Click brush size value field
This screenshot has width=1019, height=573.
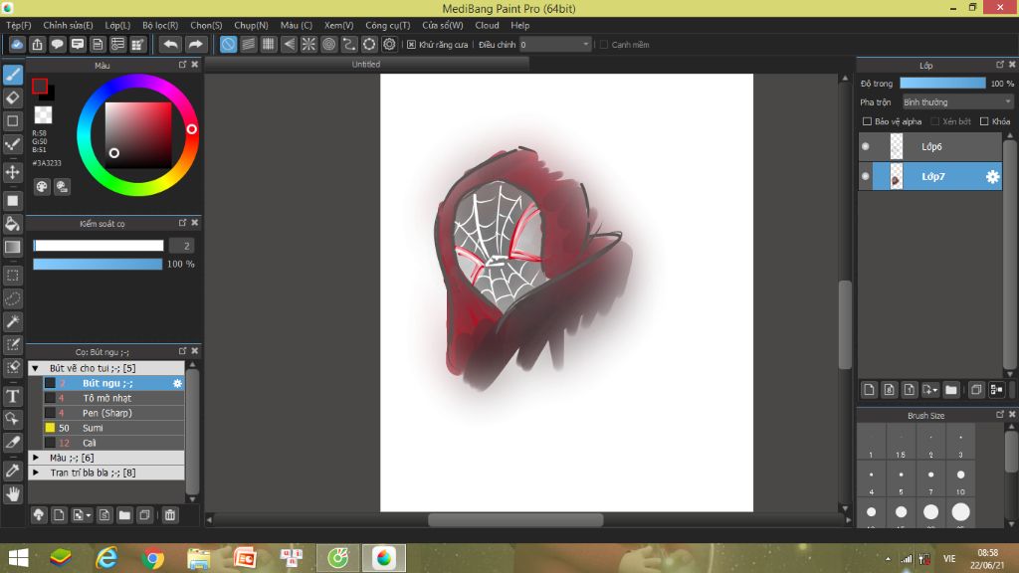pos(181,246)
